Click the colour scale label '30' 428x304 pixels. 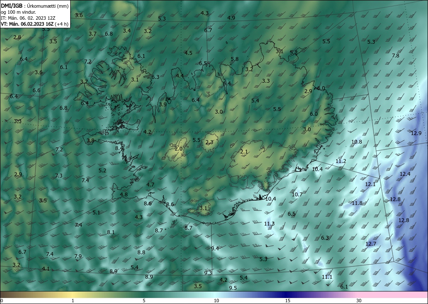click(359, 301)
